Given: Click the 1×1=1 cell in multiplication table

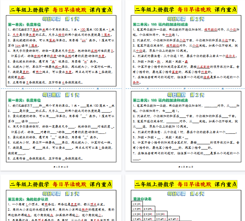Looking at the screenshot, I should pyautogui.click(x=137, y=204).
